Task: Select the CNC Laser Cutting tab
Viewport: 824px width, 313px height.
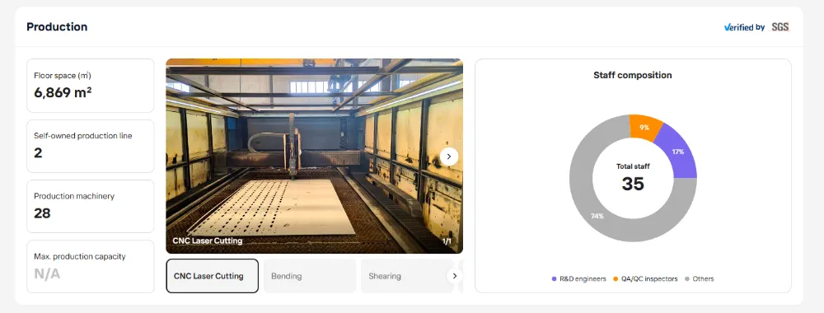Action: pyautogui.click(x=213, y=276)
